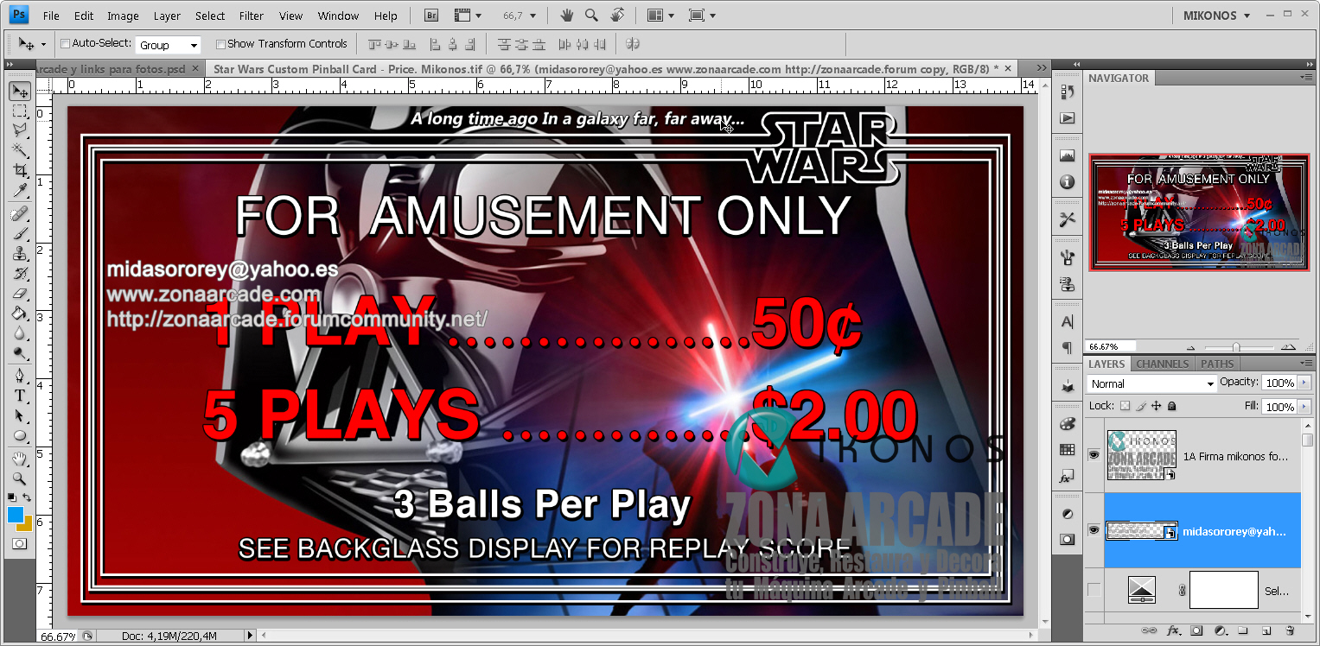The image size is (1320, 646).
Task: Pick the Eyedropper tool
Action: tap(19, 192)
